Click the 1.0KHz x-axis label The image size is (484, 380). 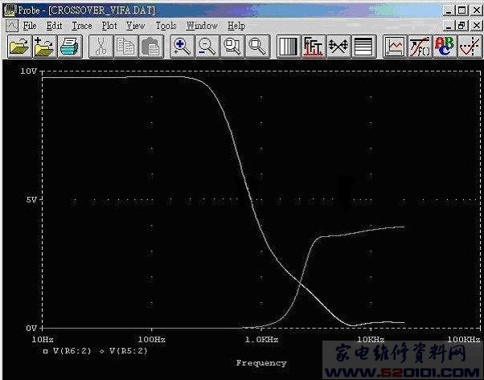[x=261, y=340]
